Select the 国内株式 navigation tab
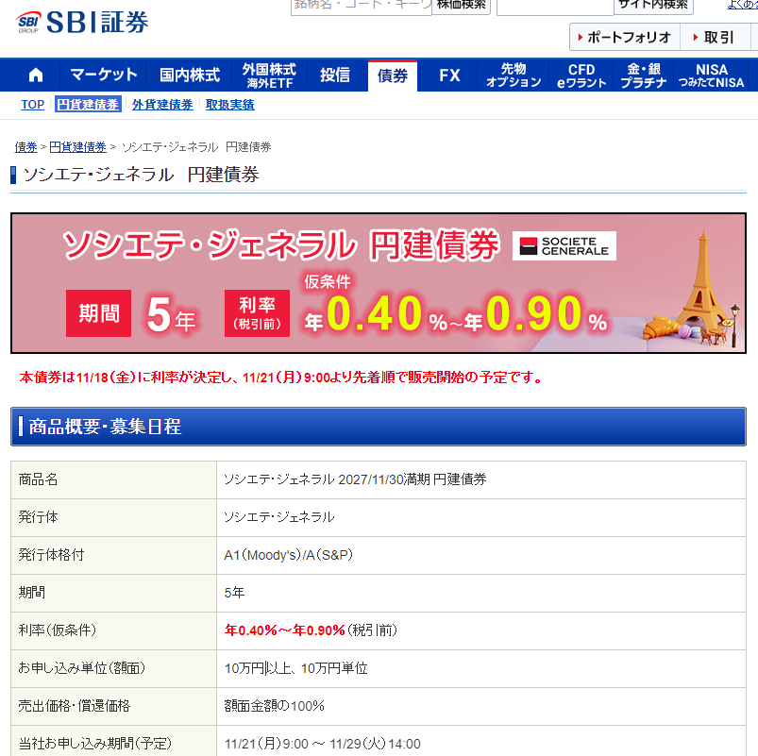758x756 pixels. (190, 76)
